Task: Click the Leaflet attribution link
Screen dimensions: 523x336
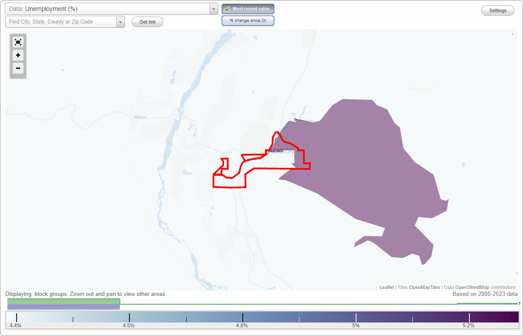Action: [x=386, y=287]
